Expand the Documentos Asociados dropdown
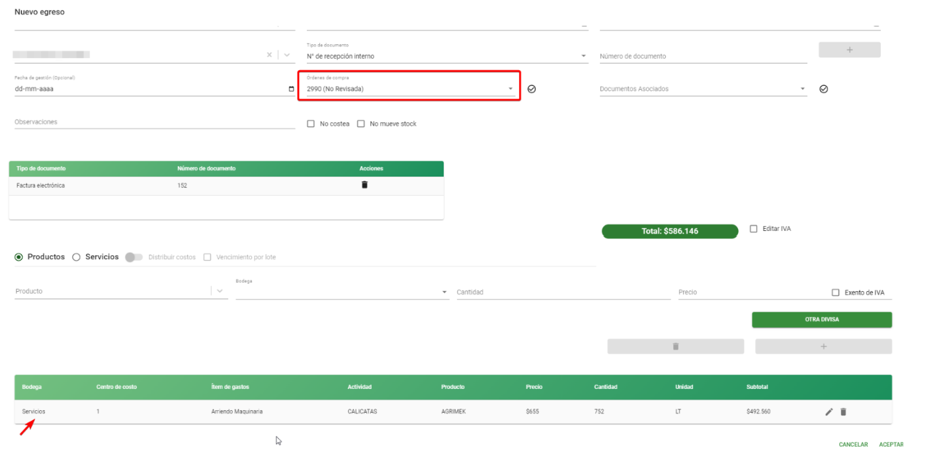 (x=703, y=89)
